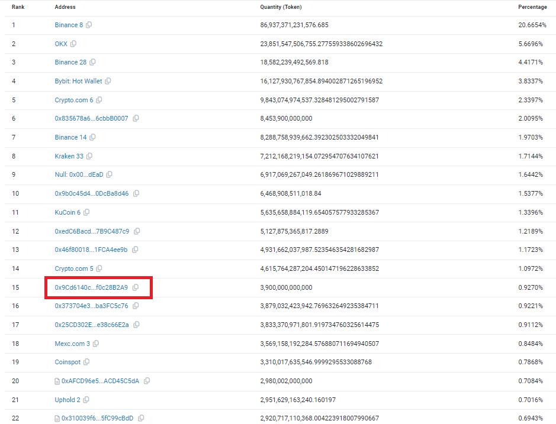556x424 pixels.
Task: Open the Null: 0x00...dEaD link
Action: coord(79,174)
